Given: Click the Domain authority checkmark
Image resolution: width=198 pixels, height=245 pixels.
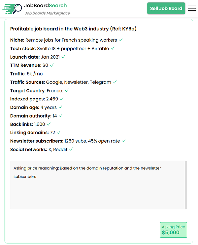Looking at the screenshot, I should (x=61, y=116).
